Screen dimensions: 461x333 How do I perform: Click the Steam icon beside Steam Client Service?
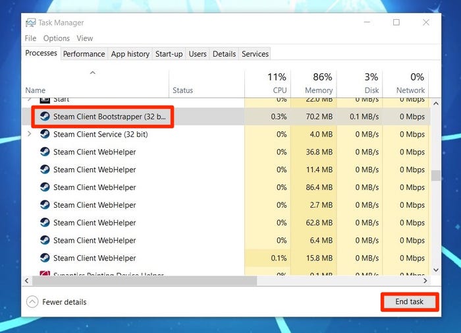click(x=45, y=134)
